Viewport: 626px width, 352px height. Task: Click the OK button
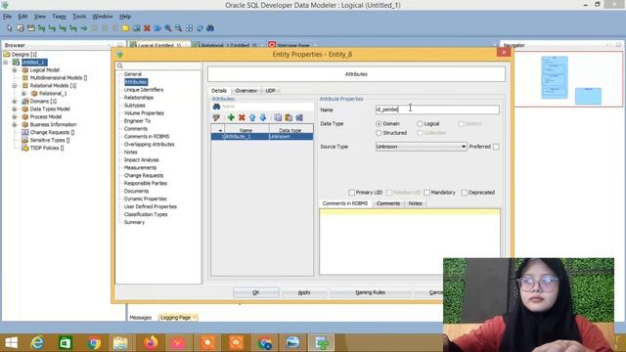pos(256,292)
